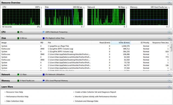Open the Resource View Help link
The height and width of the screenshot is (105, 173).
click(x=15, y=92)
